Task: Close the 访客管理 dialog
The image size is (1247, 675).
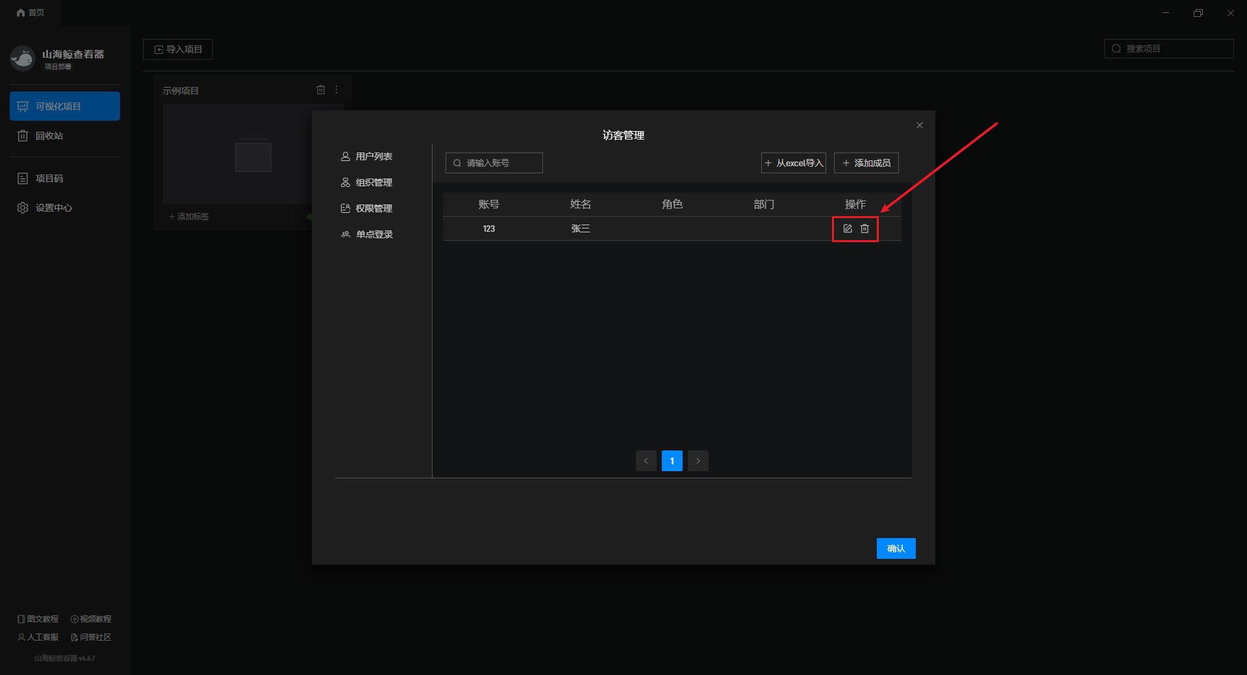Action: click(x=919, y=125)
